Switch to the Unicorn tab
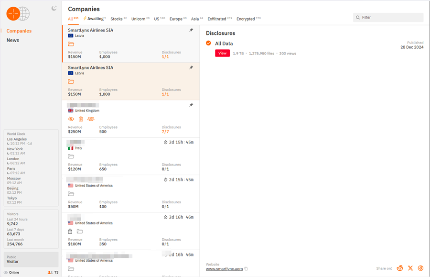 pyautogui.click(x=140, y=19)
